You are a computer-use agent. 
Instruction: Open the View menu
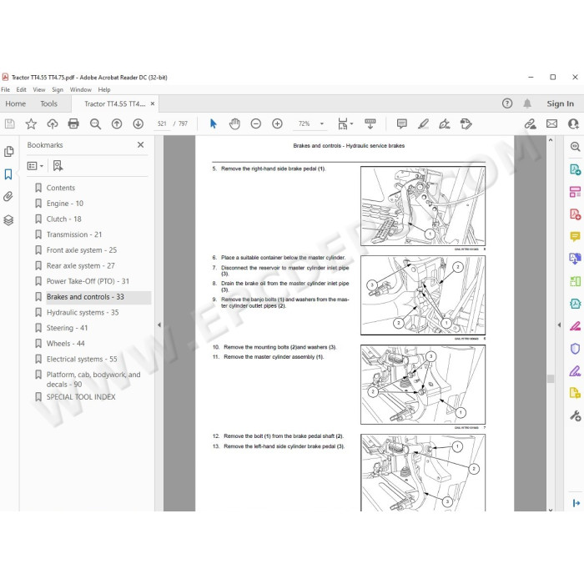38,90
